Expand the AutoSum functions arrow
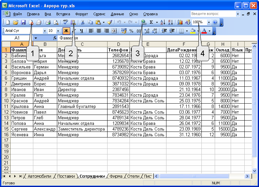 pyautogui.click(x=157, y=22)
